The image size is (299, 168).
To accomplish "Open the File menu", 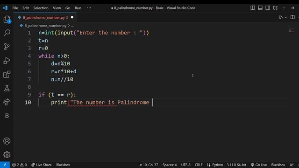I will tap(15, 8).
